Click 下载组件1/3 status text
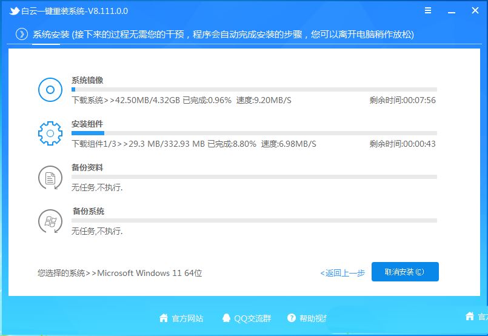The height and width of the screenshot is (336, 488). pos(193,144)
